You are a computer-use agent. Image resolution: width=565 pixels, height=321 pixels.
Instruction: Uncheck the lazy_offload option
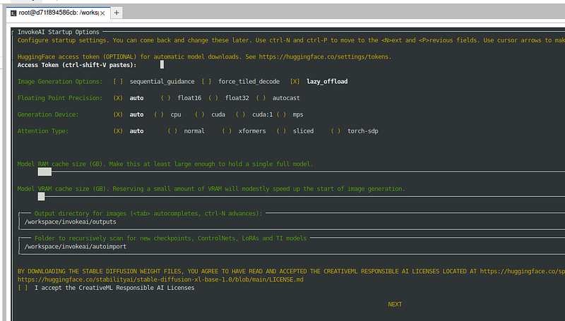[x=295, y=81]
